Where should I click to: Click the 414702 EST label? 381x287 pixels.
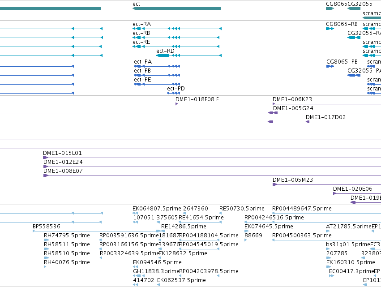pos(143,281)
